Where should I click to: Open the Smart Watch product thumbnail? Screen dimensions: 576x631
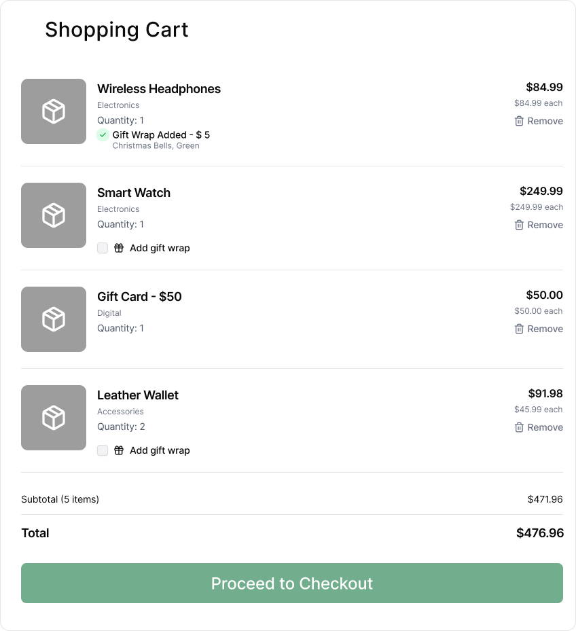point(53,215)
